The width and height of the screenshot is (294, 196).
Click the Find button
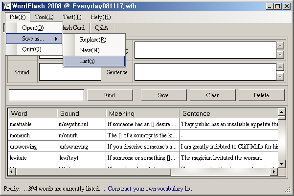(110, 95)
